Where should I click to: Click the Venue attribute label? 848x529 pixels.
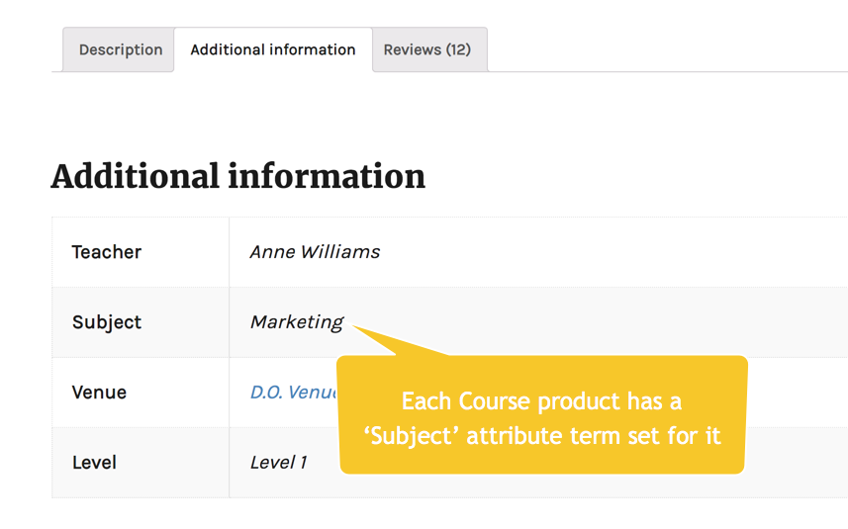(99, 393)
